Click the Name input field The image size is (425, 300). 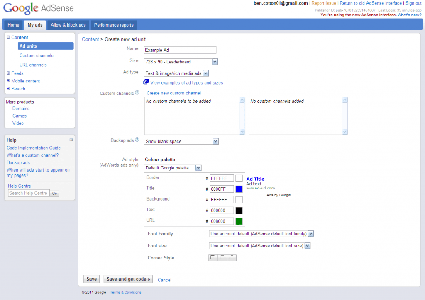click(180, 50)
